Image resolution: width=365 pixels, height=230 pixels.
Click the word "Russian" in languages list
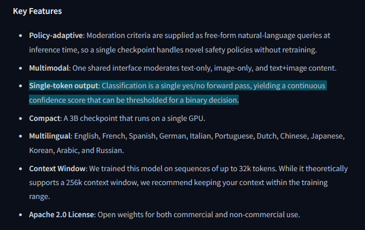[x=109, y=150]
